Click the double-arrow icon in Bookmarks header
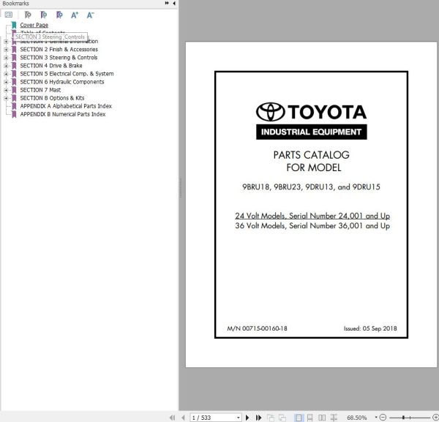439x422 pixels. coord(167,3)
